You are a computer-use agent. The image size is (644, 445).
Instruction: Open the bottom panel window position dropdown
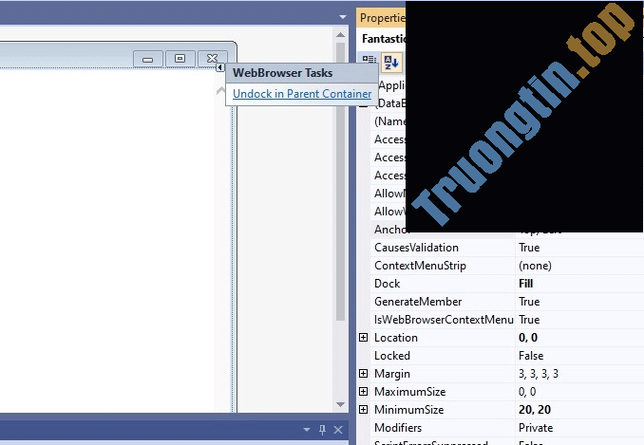click(x=307, y=430)
